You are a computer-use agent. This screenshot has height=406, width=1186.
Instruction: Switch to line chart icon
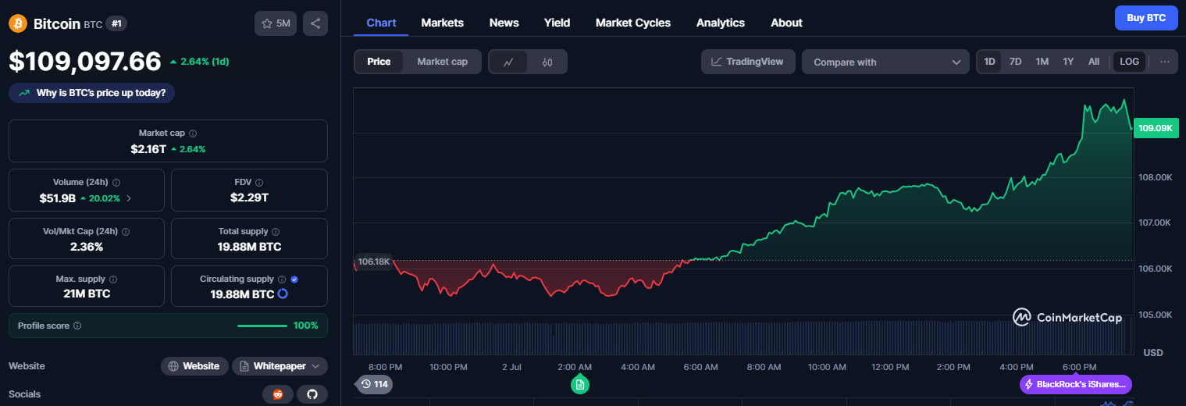coord(508,62)
